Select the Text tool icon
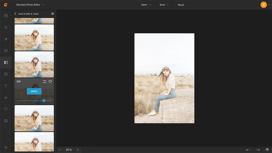Screen dimensions: 272x153 click(6, 86)
